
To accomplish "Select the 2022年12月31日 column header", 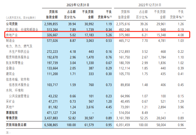I will (x=150, y=5).
